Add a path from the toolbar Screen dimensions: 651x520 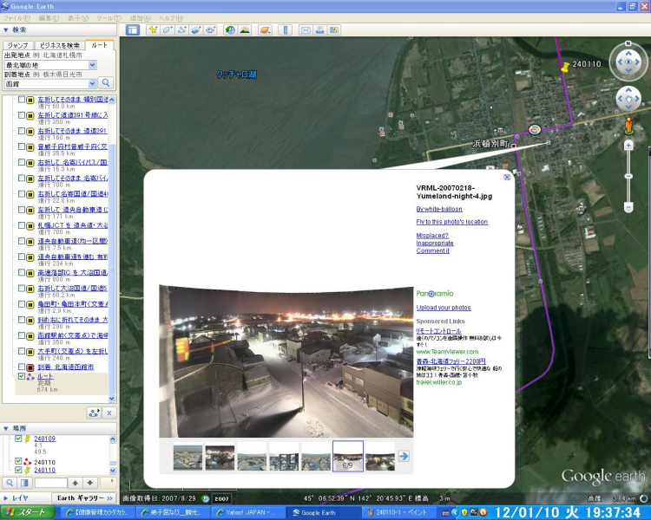tap(181, 29)
